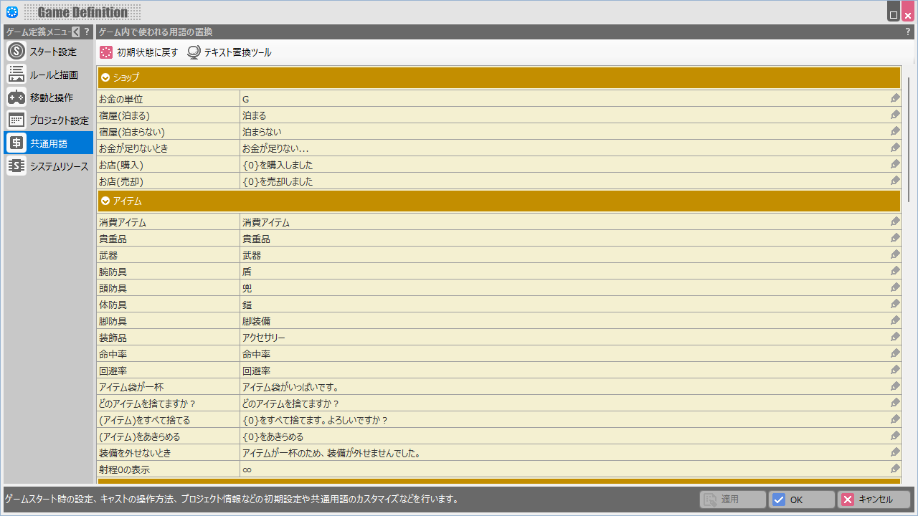Open スタート設定 in the sidebar
The image size is (918, 516).
[48, 52]
